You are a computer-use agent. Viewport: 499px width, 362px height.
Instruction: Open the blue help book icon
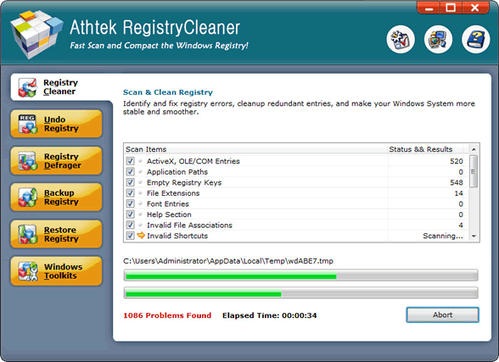click(x=476, y=39)
